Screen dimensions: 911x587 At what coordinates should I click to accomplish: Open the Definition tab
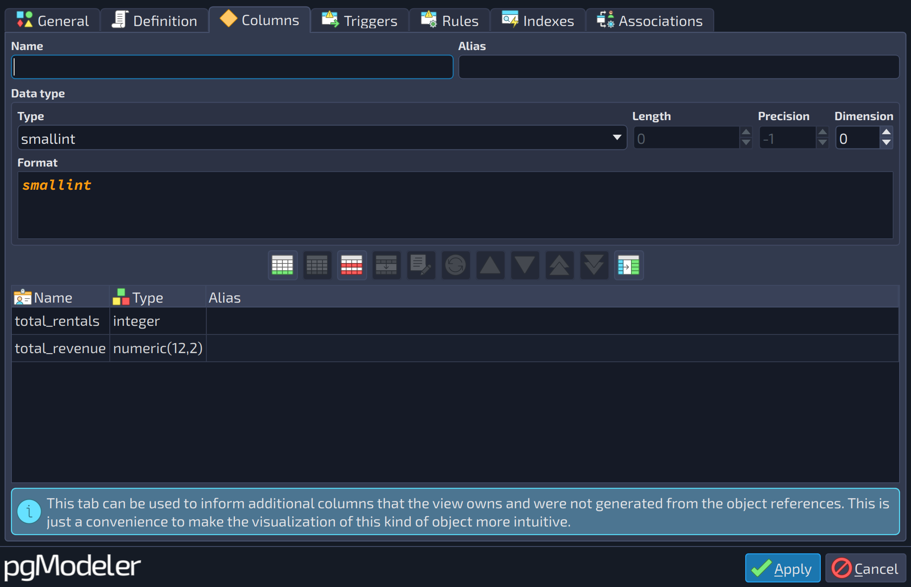(x=154, y=21)
